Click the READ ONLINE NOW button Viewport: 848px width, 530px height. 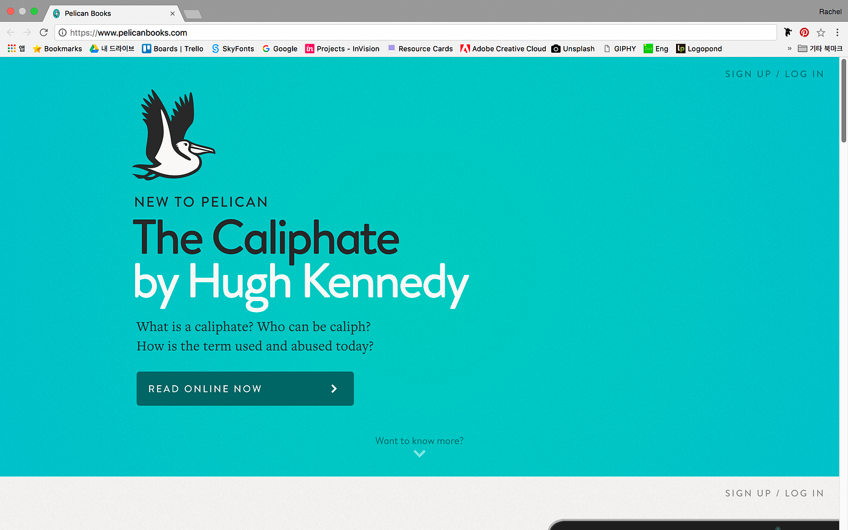point(245,388)
